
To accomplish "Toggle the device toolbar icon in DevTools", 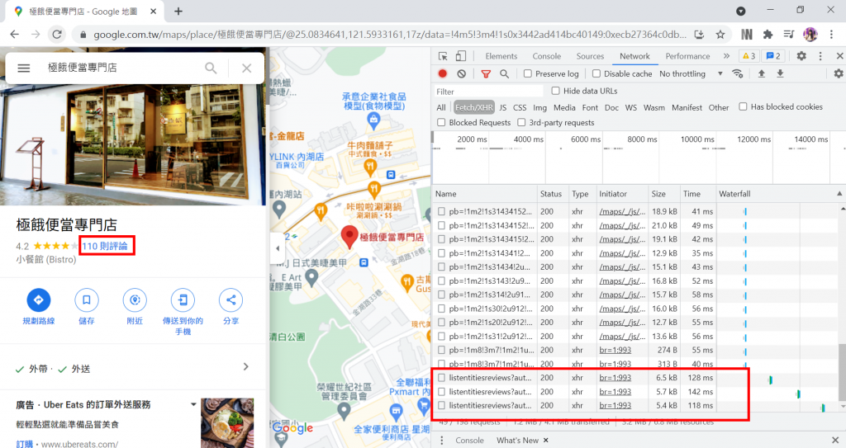I will 460,56.
